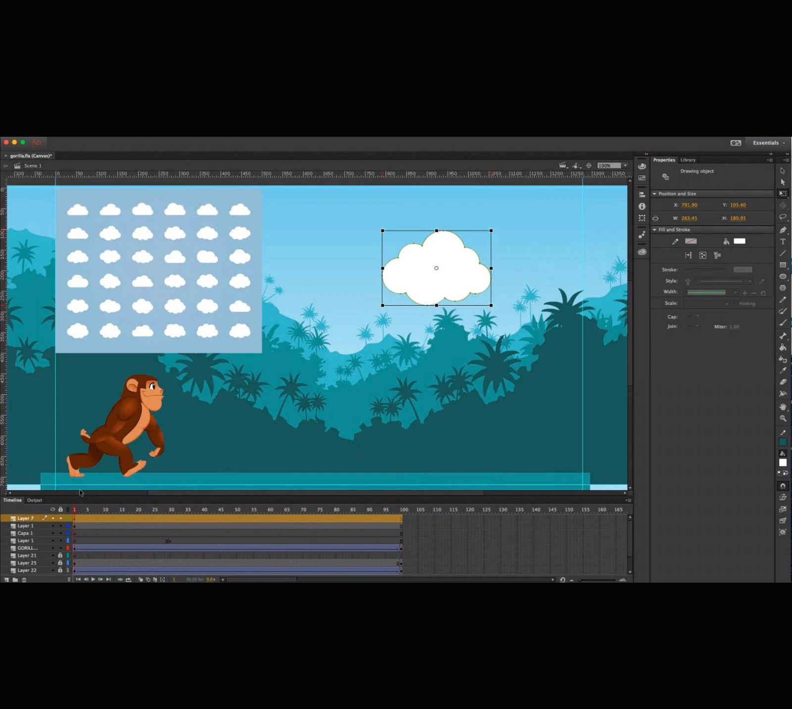Switch to the Properties tab
This screenshot has width=792, height=709.
pyautogui.click(x=664, y=160)
